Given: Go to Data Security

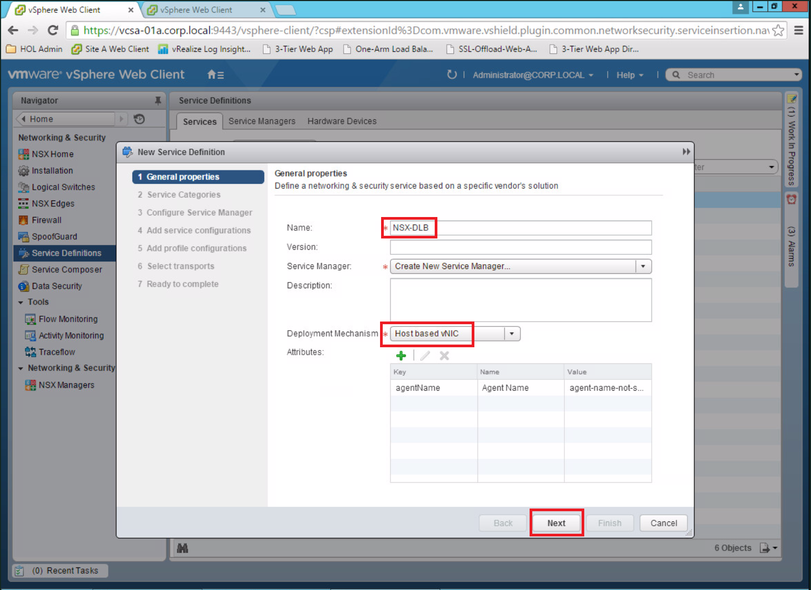Looking at the screenshot, I should click(x=57, y=286).
